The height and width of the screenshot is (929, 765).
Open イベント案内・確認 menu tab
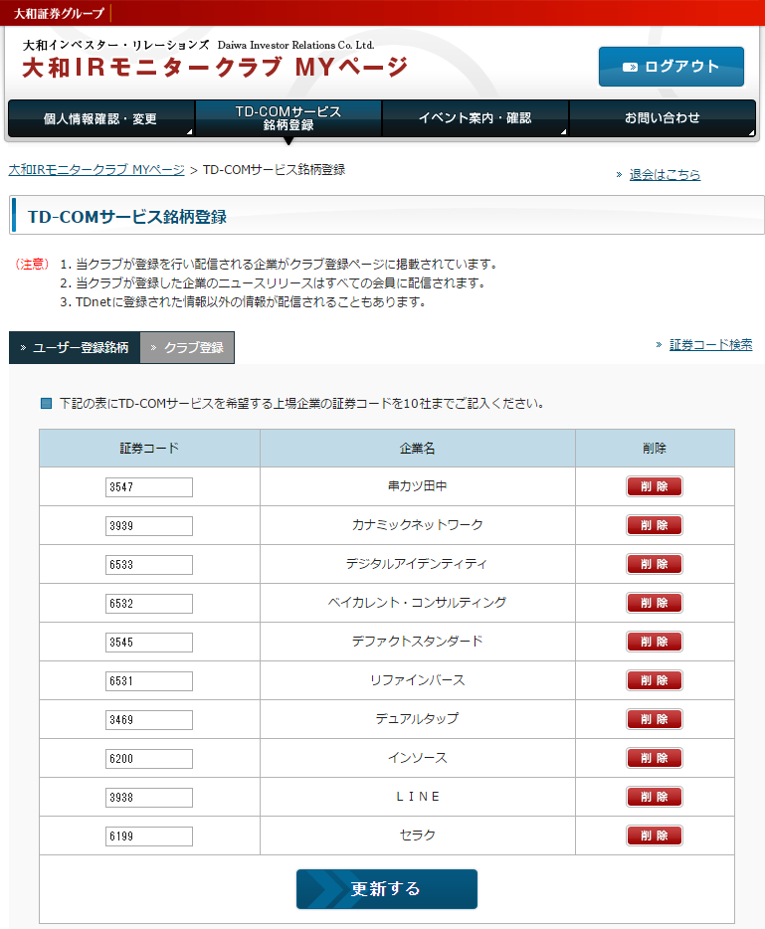(x=476, y=118)
